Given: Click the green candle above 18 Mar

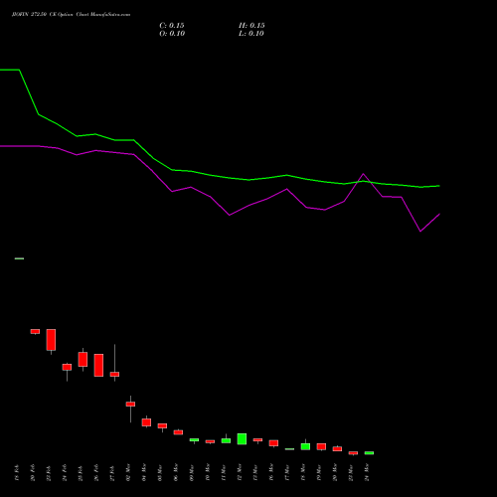Looking at the screenshot, I should tap(305, 446).
